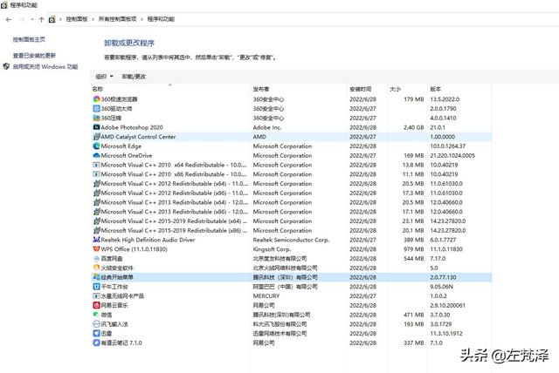Click publisher Realtek Semiconductor Corp.
This screenshot has width=559, height=373.
tap(291, 240)
